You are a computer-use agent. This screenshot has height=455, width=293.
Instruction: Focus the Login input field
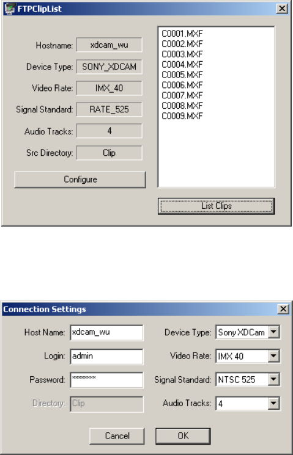(x=106, y=356)
